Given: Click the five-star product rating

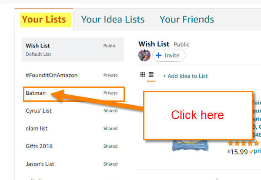Looking at the screenshot, I should tap(244, 143).
